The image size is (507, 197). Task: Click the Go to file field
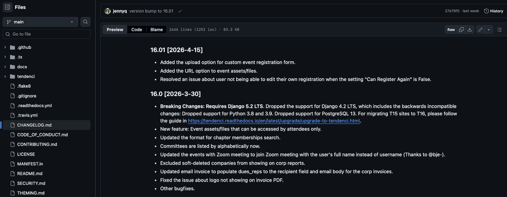click(46, 34)
